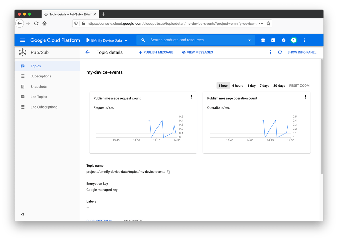Click the browser URL address field

172,24
